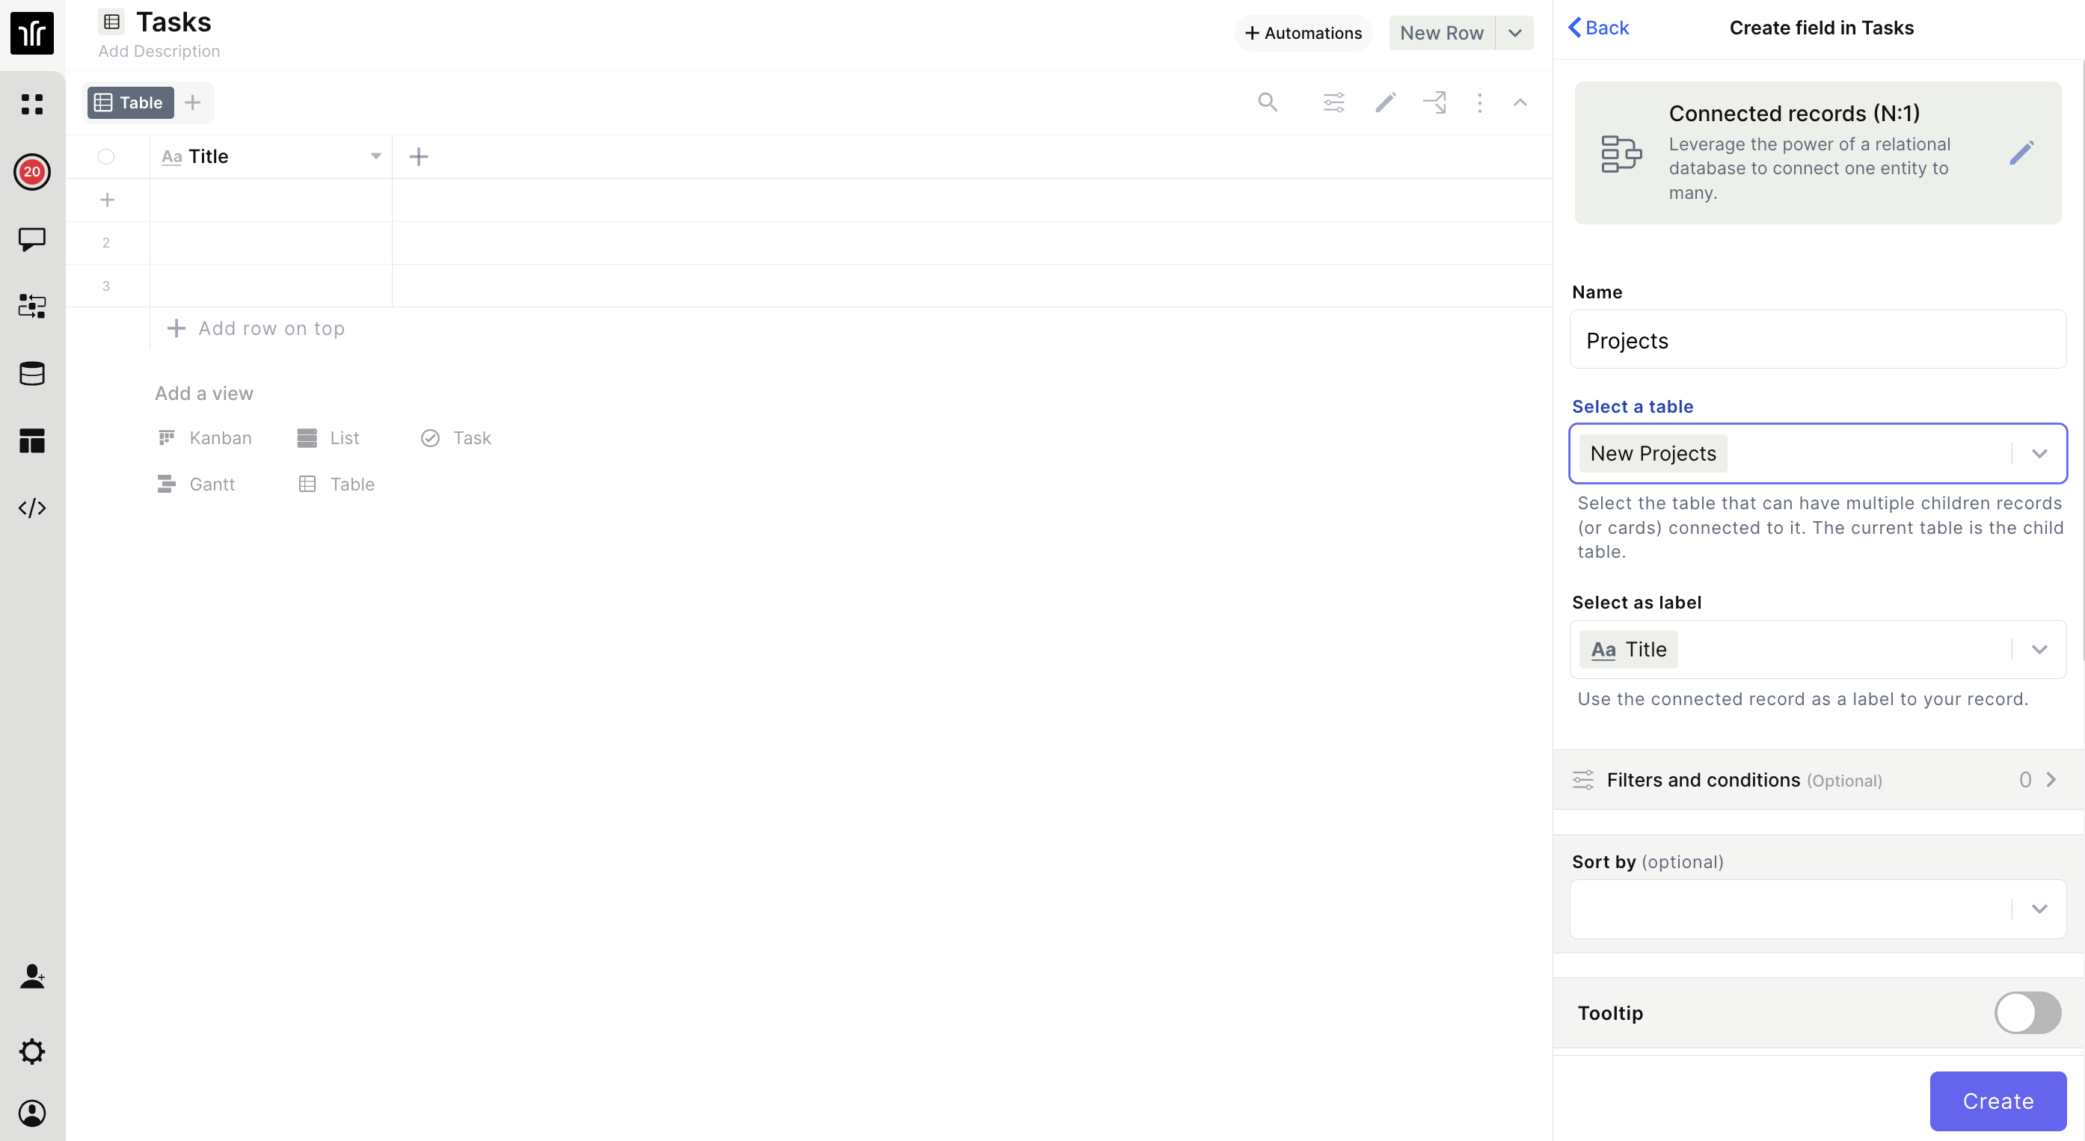This screenshot has height=1141, width=2085.
Task: Open the Sort by dropdown
Action: click(x=2039, y=908)
